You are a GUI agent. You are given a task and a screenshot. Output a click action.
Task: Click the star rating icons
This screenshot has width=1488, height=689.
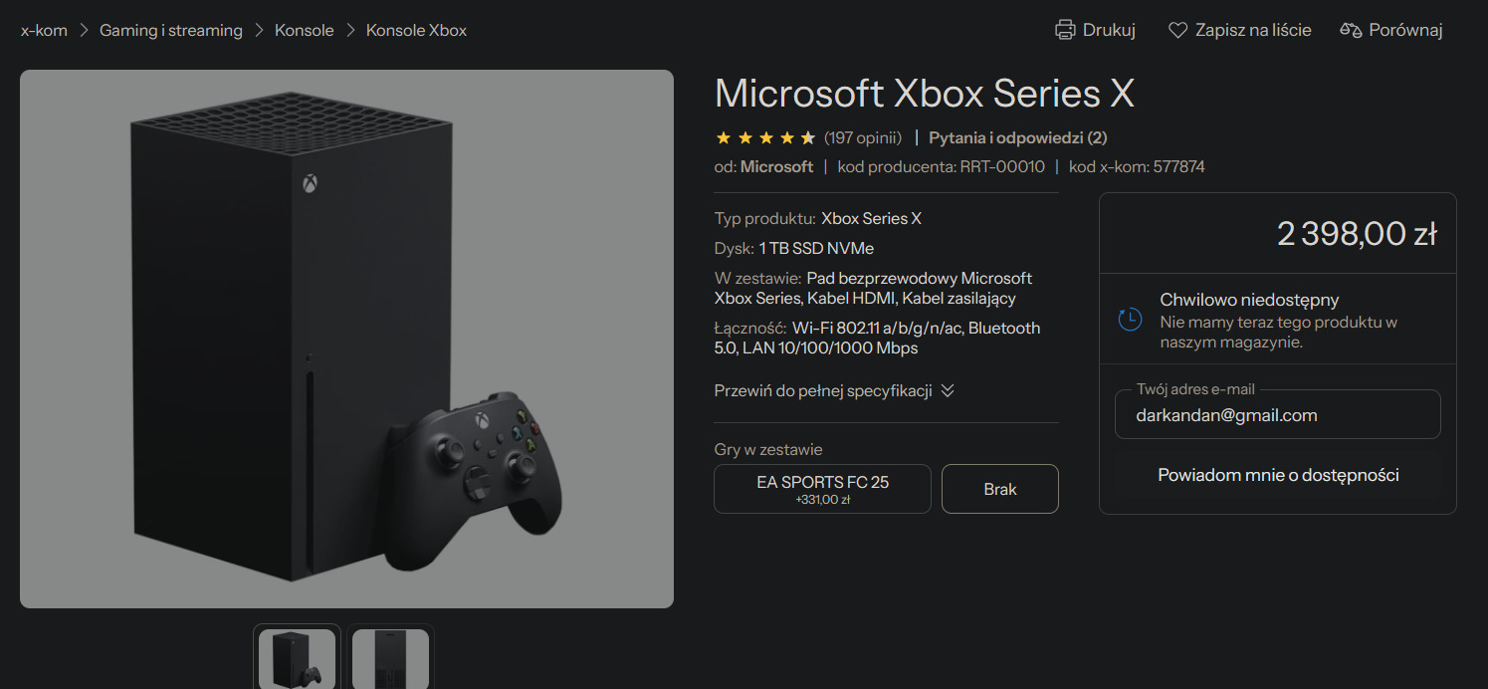click(x=765, y=137)
